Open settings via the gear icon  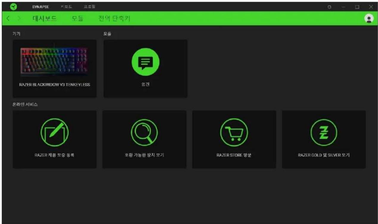330,7
